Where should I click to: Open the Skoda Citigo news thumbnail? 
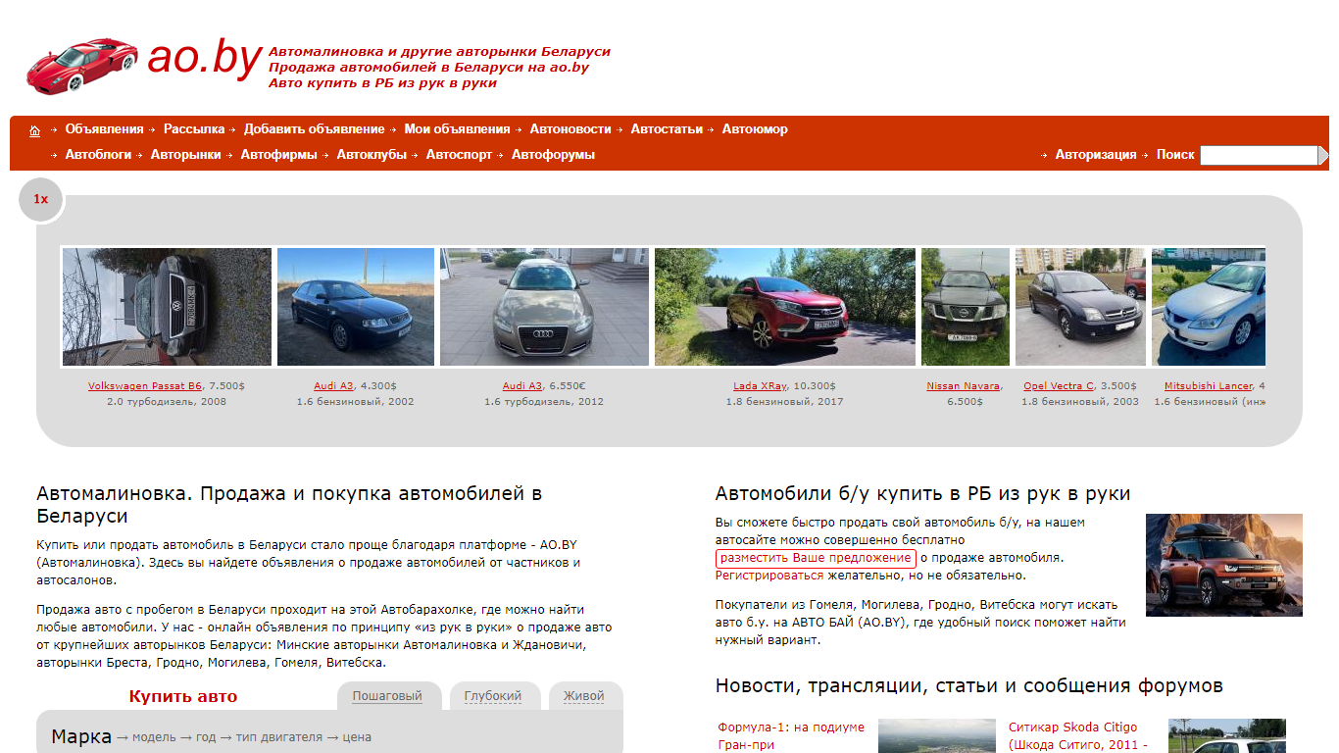pos(1227,736)
